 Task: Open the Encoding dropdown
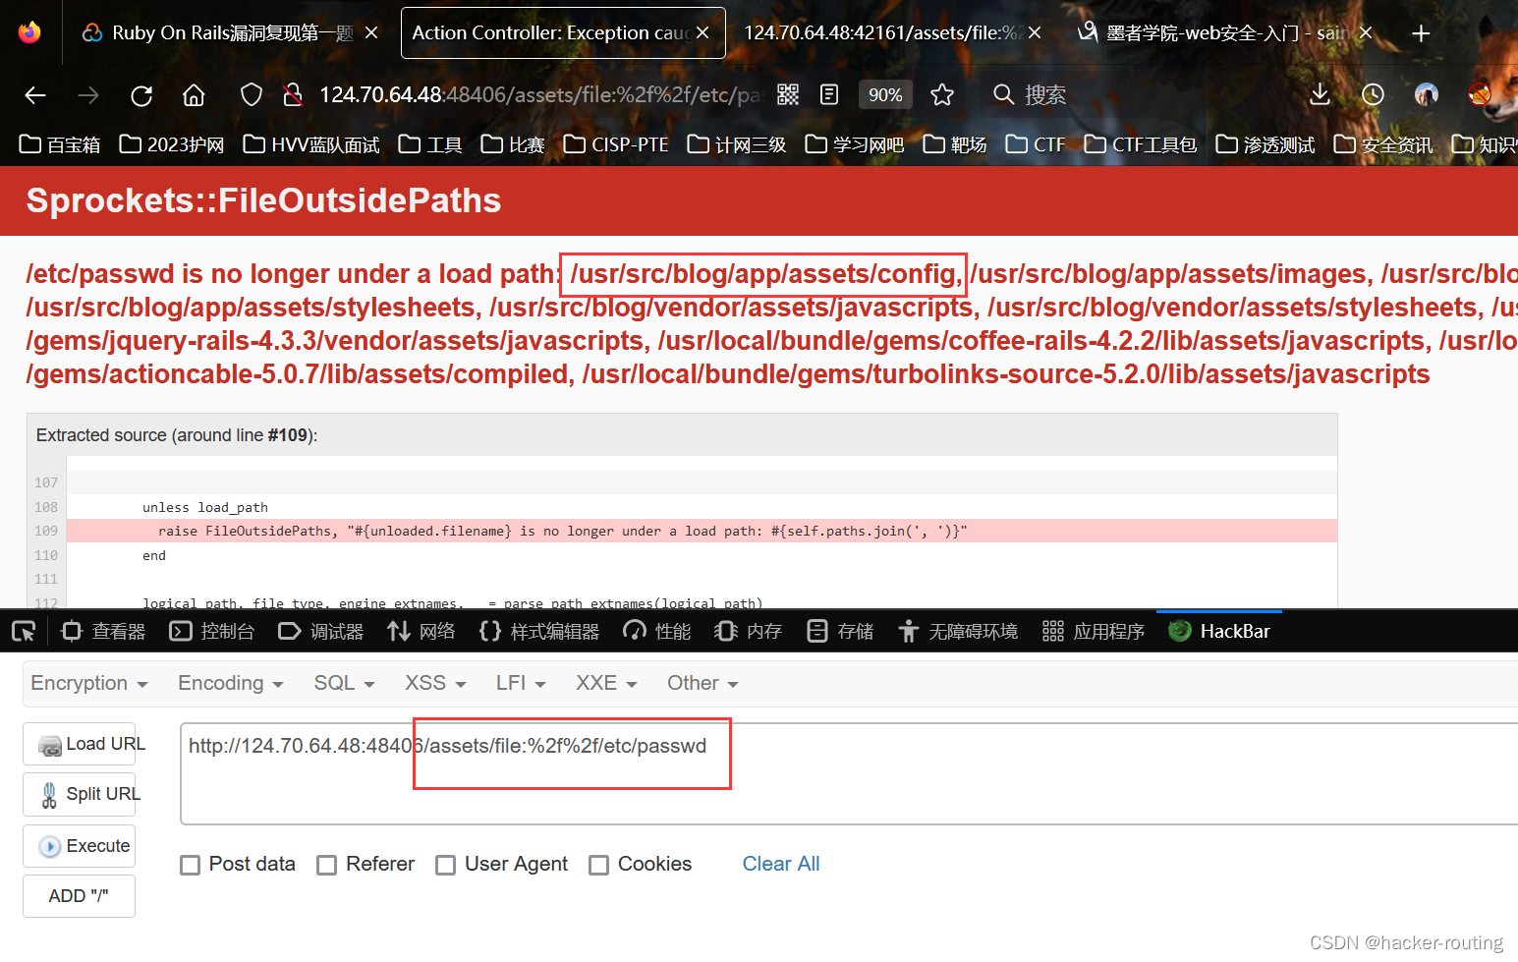(229, 682)
